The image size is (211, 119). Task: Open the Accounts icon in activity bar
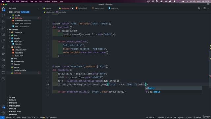click(3, 107)
